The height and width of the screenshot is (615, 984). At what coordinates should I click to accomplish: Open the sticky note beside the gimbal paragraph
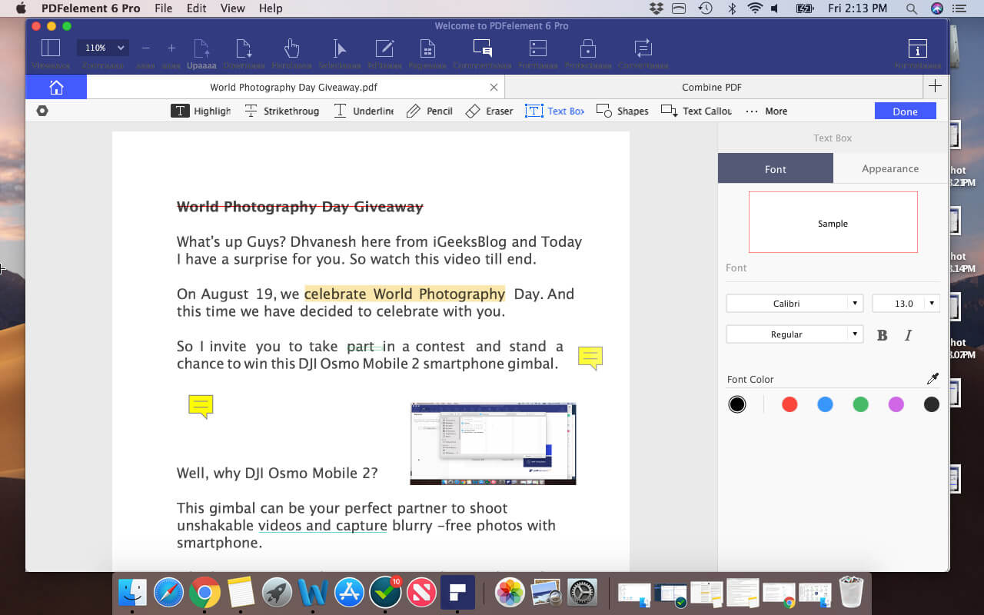(590, 357)
